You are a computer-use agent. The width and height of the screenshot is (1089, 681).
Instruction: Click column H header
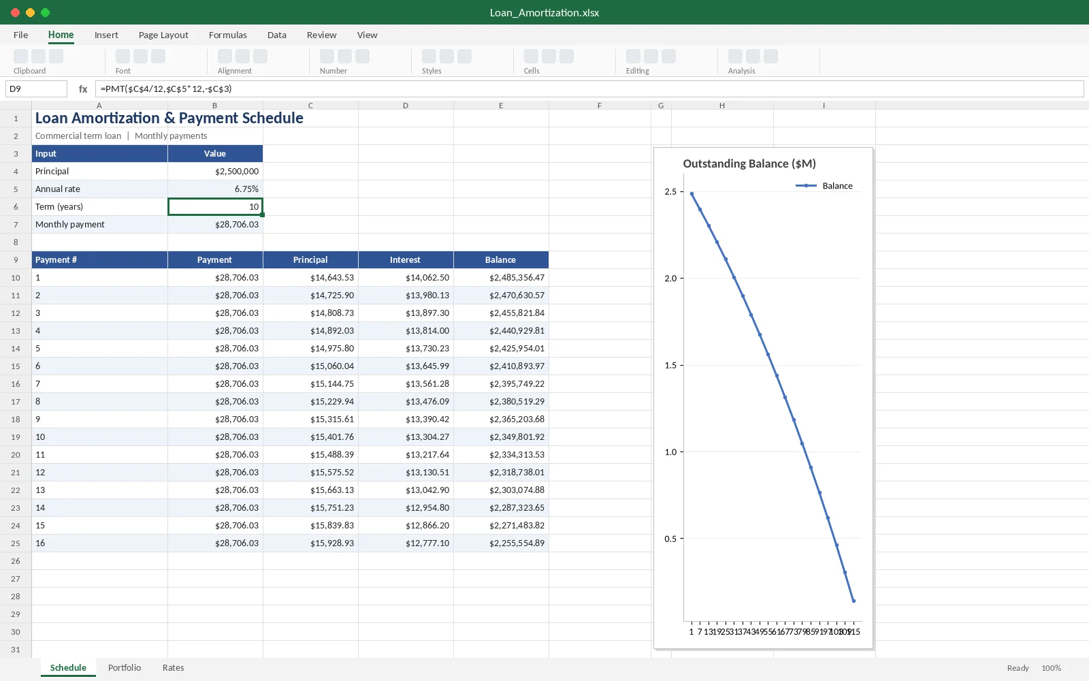pos(722,106)
